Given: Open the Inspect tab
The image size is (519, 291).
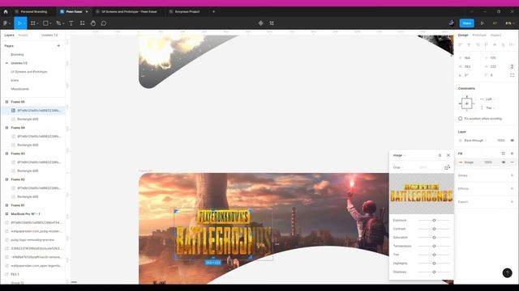Looking at the screenshot, I should (x=495, y=35).
